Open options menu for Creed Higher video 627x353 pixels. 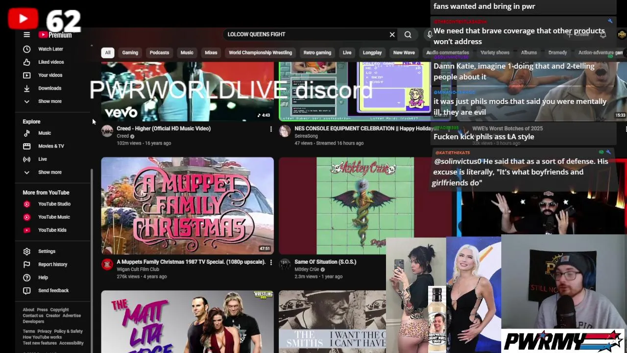pyautogui.click(x=271, y=129)
